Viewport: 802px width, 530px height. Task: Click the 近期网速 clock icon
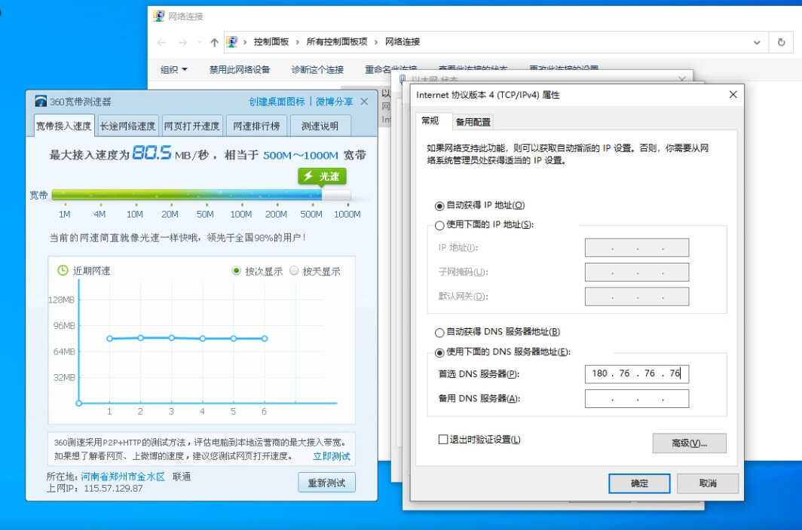pyautogui.click(x=63, y=270)
